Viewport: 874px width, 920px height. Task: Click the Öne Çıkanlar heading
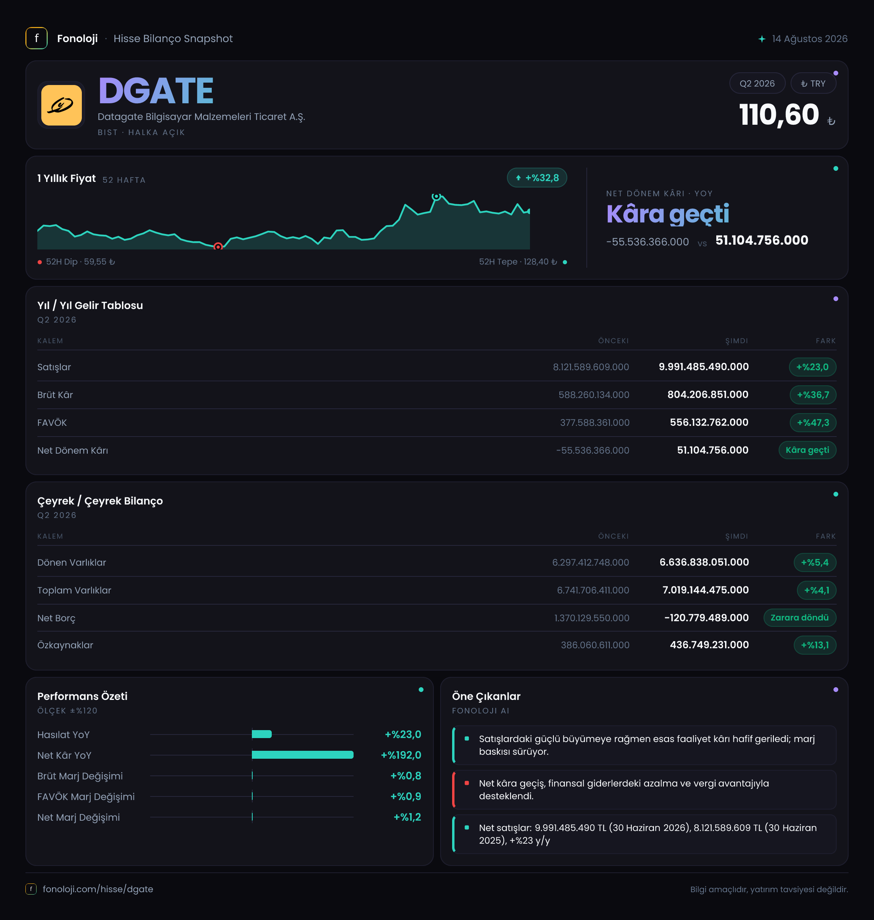pyautogui.click(x=486, y=696)
